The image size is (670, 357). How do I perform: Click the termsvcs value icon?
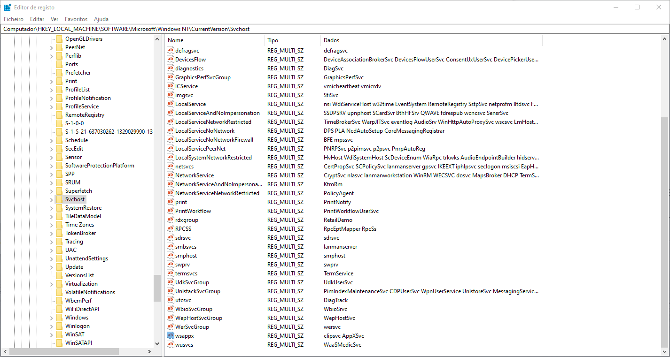click(171, 273)
